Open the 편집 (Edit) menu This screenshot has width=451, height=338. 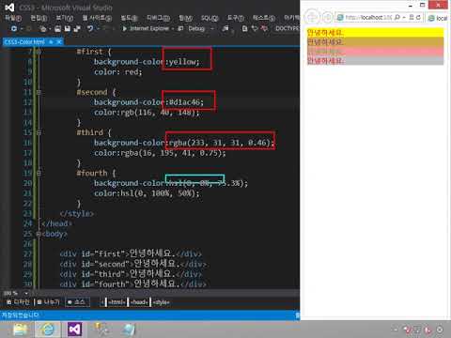click(x=39, y=18)
